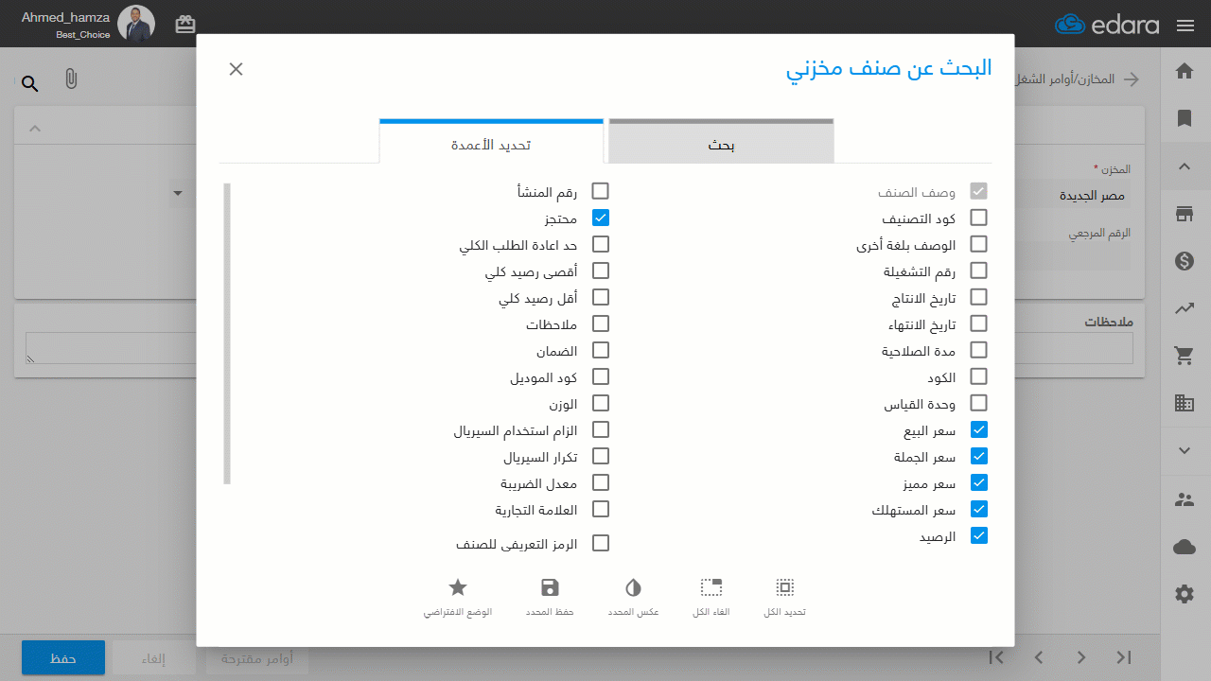Open the hamburger menu beside edara logo
The height and width of the screenshot is (681, 1211).
pos(1185,26)
